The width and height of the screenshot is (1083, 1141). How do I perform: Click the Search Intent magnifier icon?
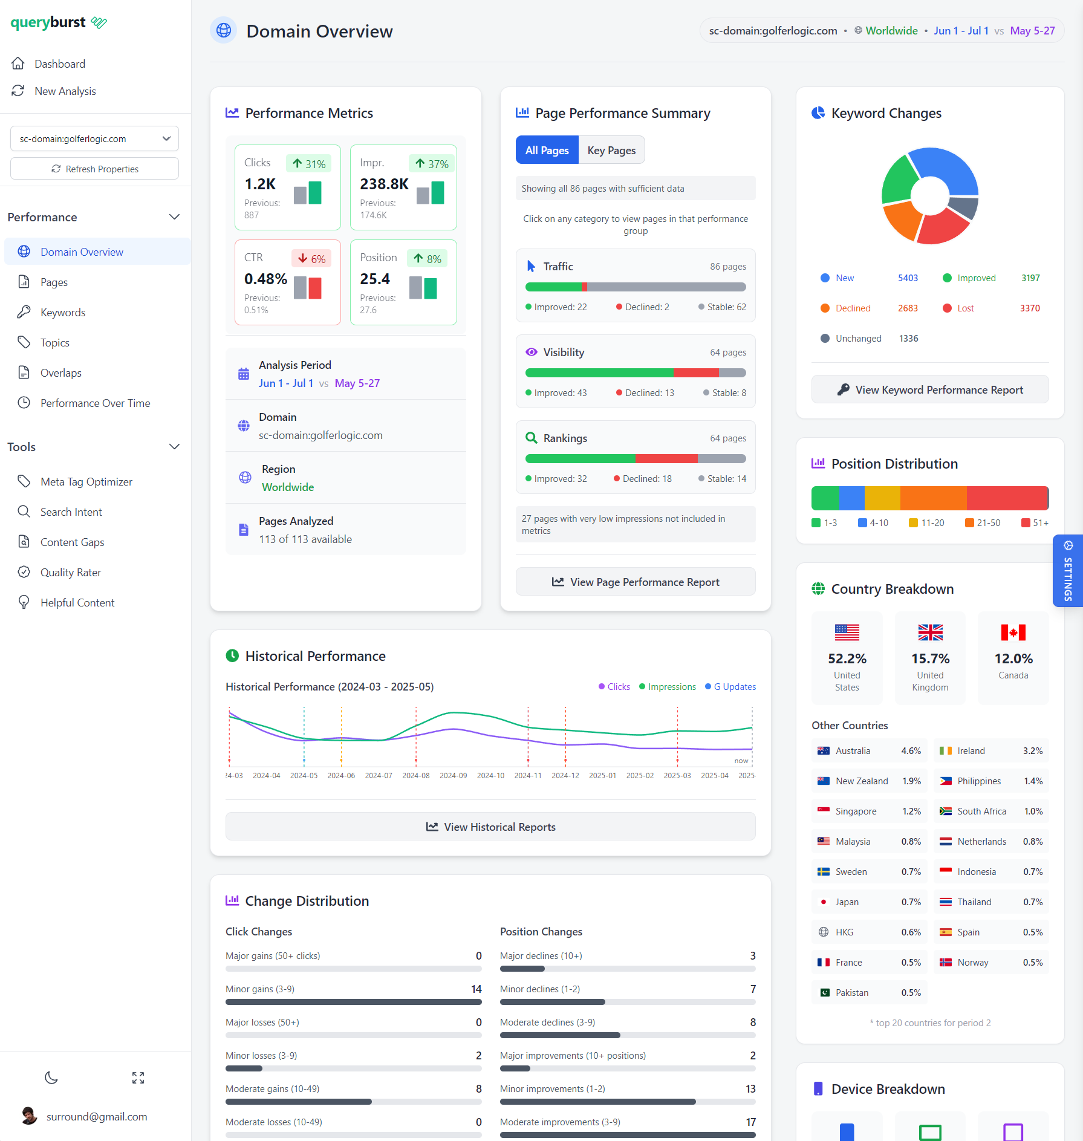24,512
